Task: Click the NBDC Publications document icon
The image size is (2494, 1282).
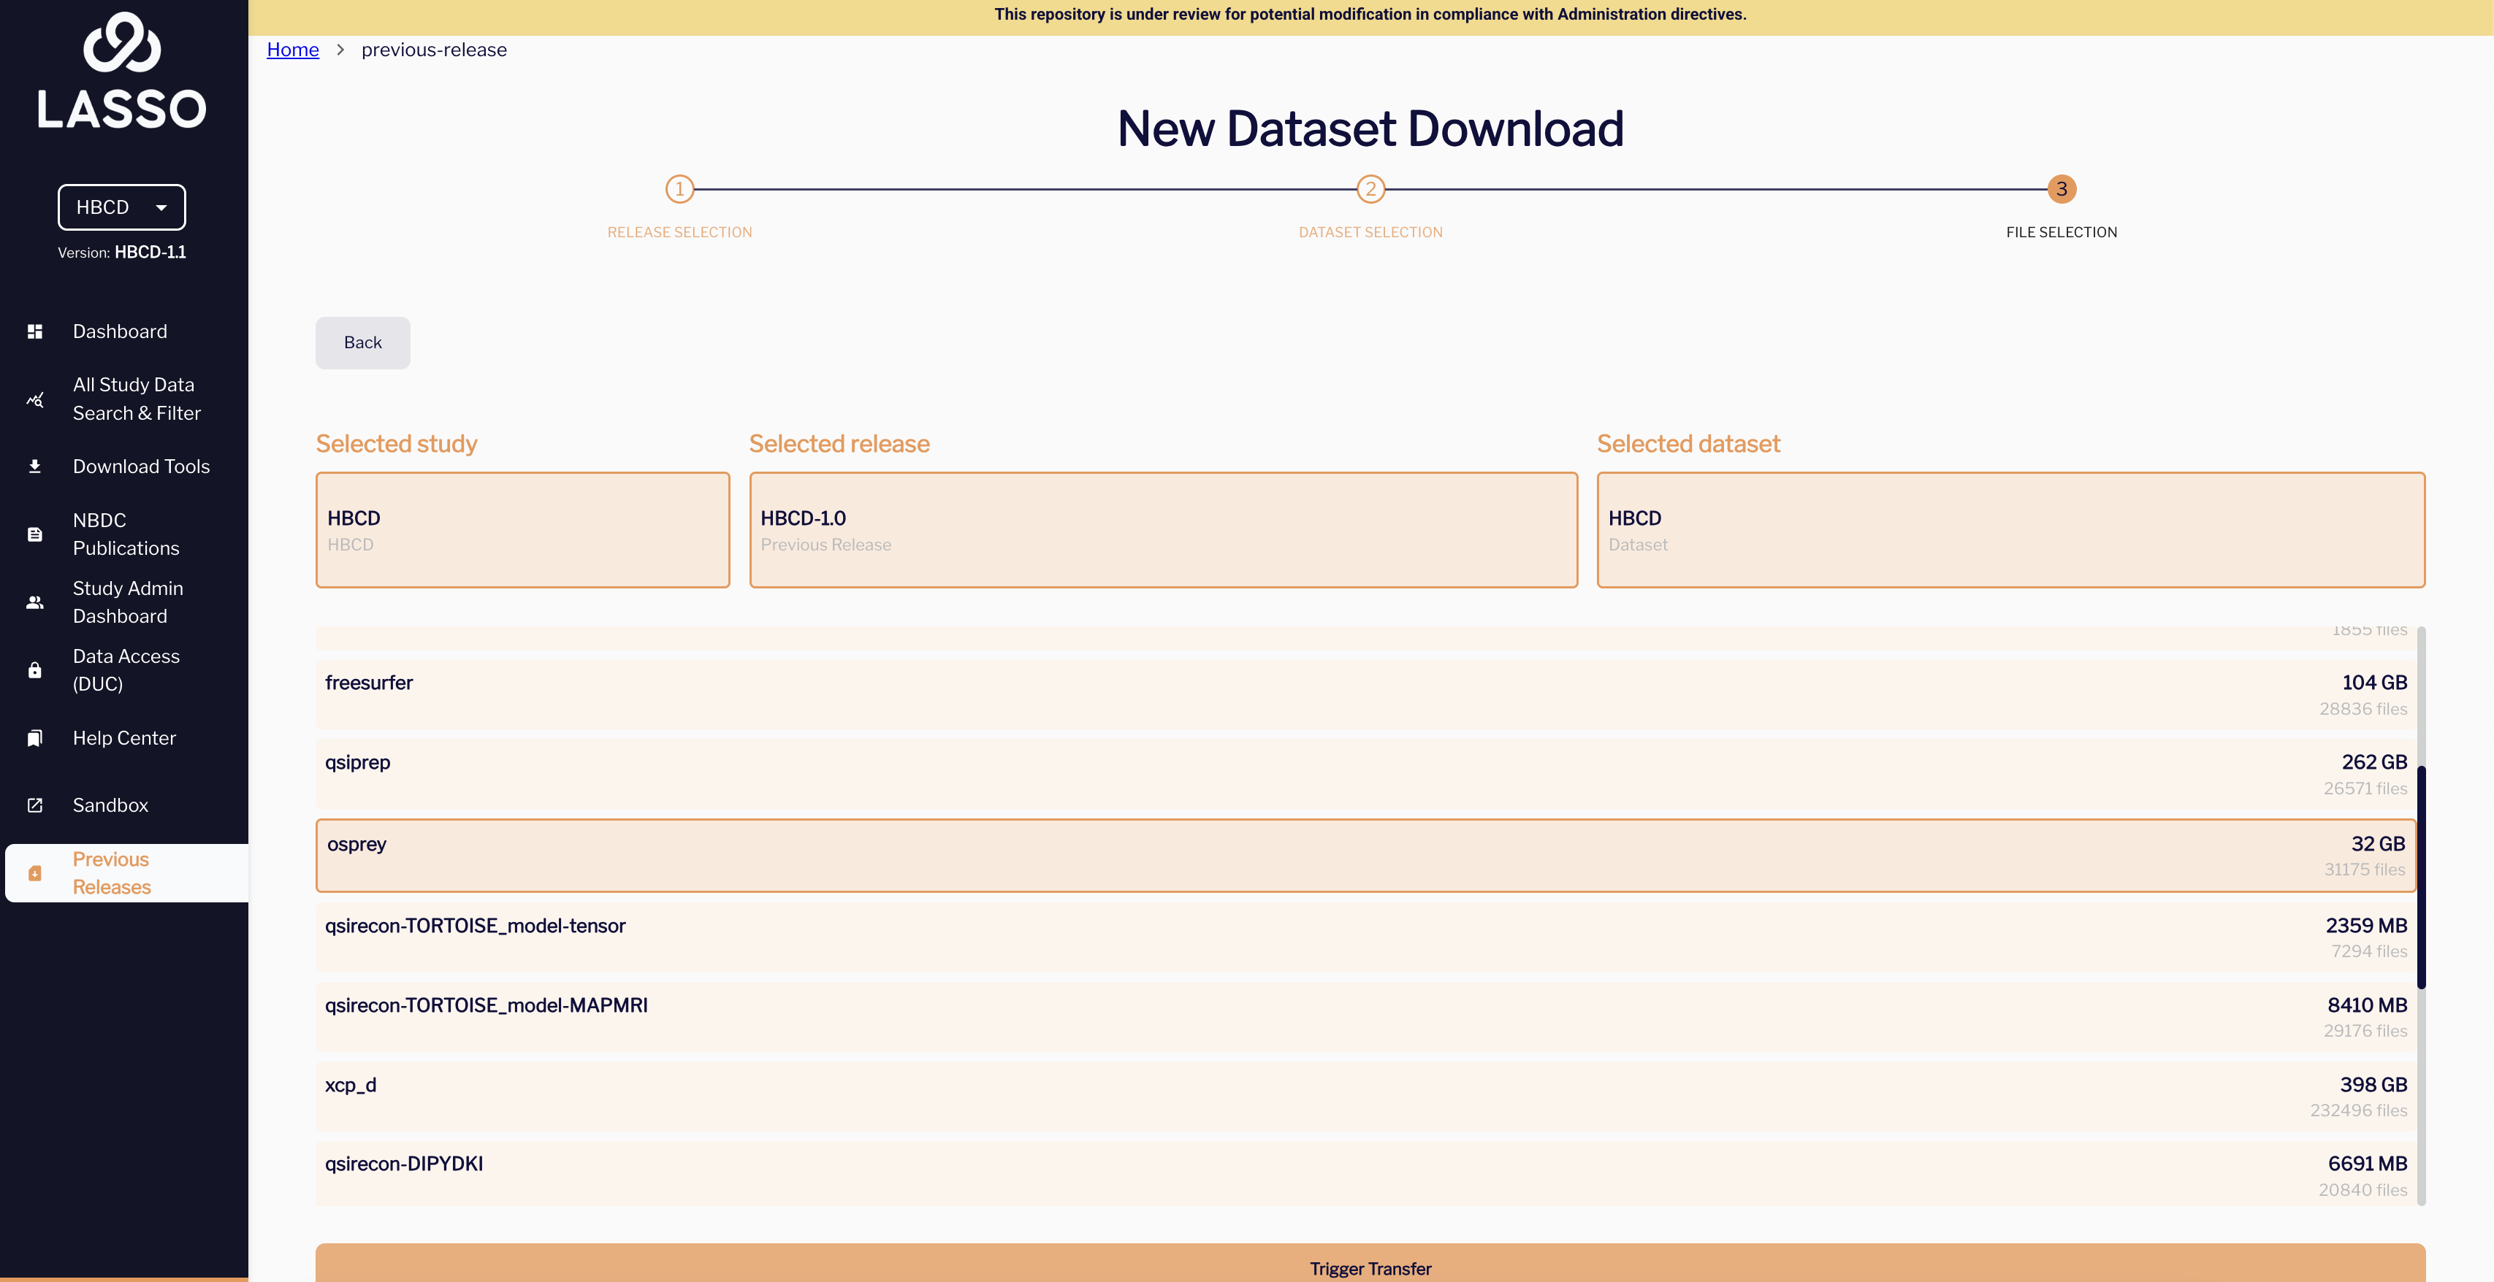Action: 35,534
